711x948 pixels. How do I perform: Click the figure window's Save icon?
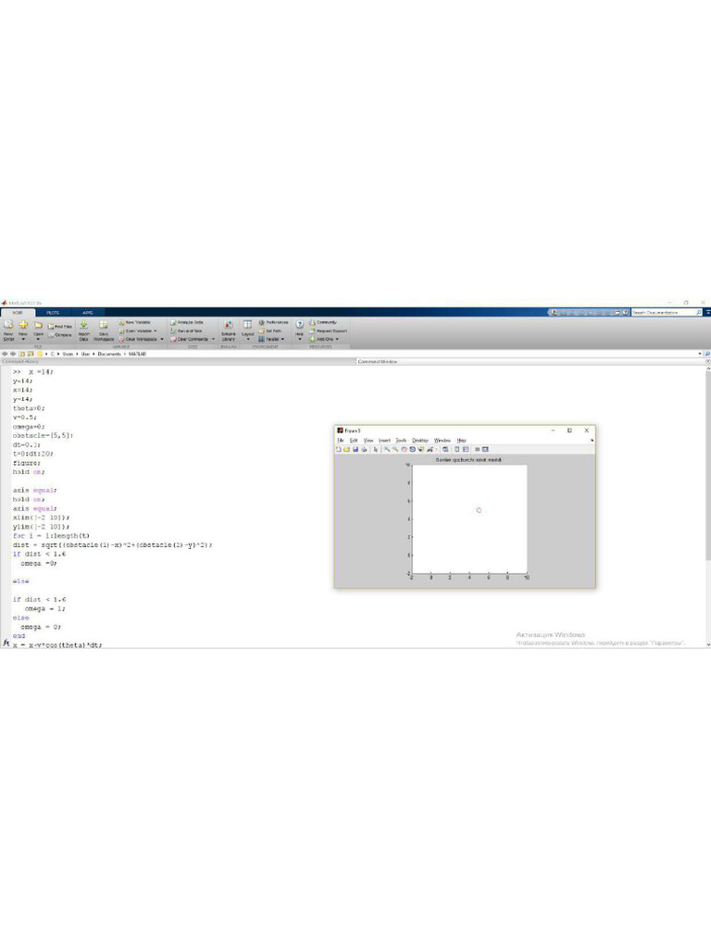tap(355, 449)
